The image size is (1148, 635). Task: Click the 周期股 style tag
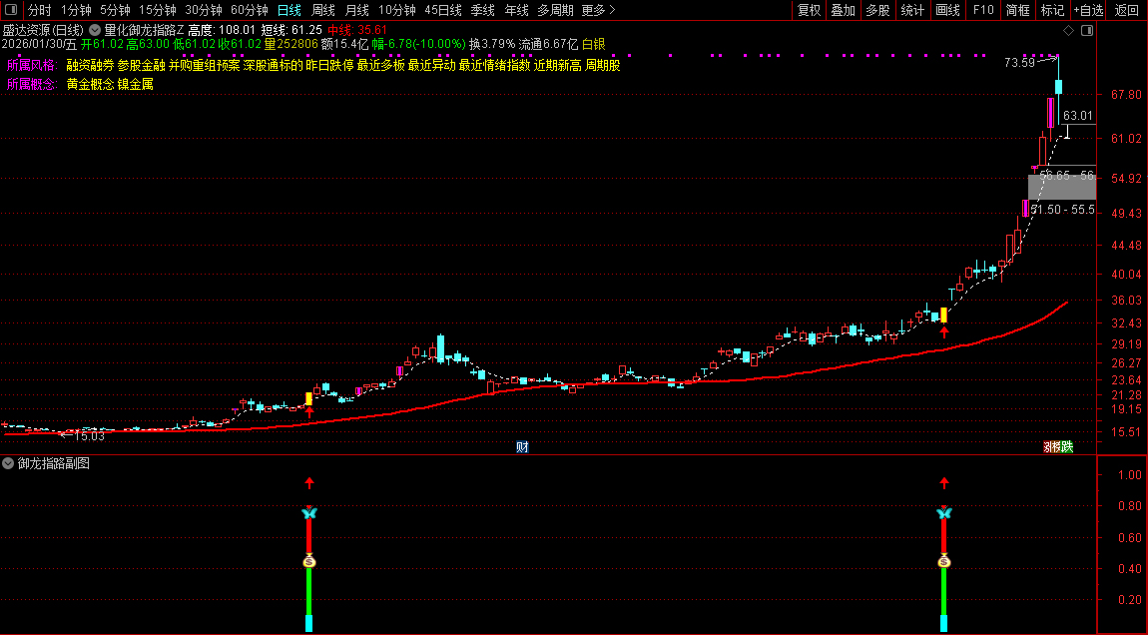[x=603, y=65]
